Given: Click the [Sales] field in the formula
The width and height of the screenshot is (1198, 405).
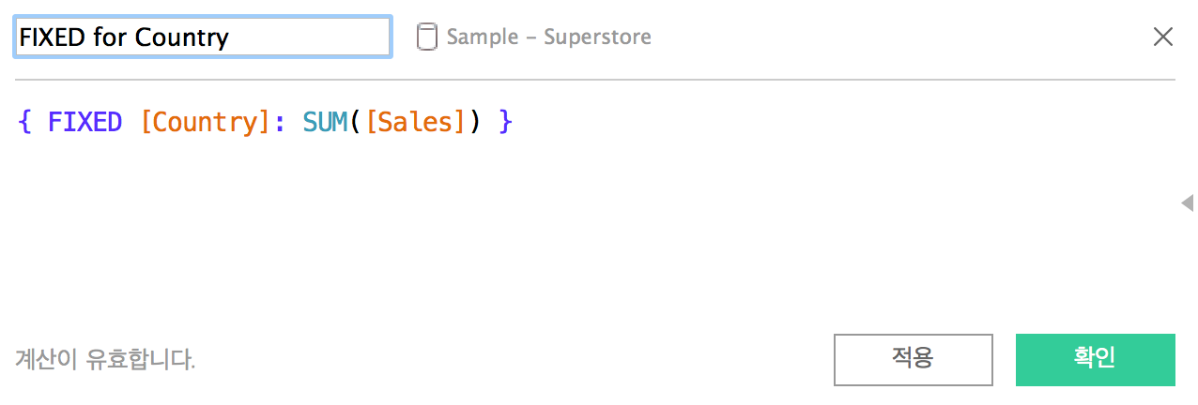Looking at the screenshot, I should 415,122.
